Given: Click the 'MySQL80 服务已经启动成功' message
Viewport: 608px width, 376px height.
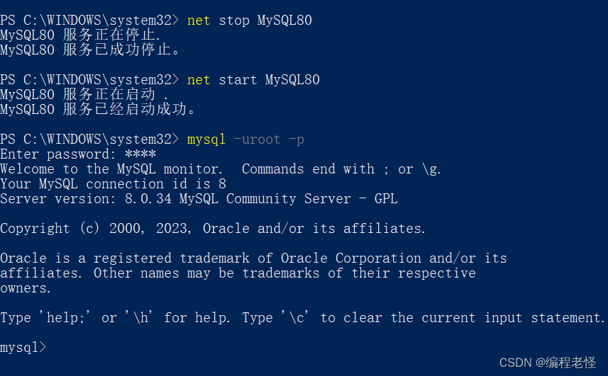Looking at the screenshot, I should click(98, 110).
